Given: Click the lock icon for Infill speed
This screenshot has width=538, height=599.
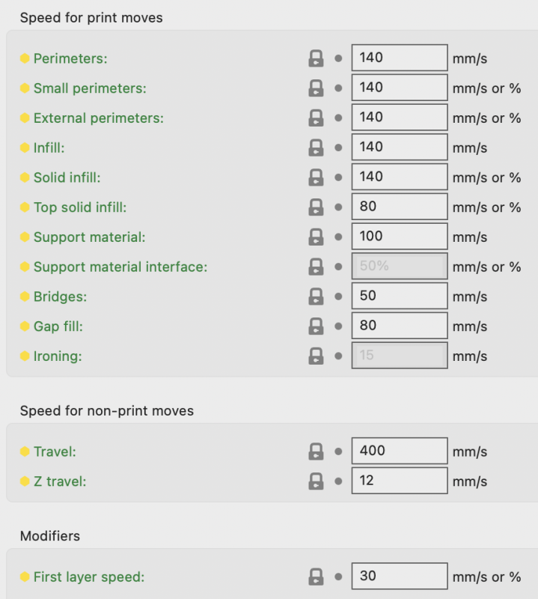Looking at the screenshot, I should pos(316,148).
